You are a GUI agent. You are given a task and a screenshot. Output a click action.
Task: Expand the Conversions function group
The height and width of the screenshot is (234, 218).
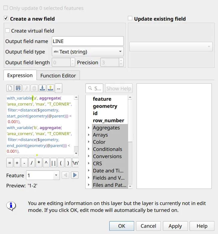pyautogui.click(x=89, y=156)
